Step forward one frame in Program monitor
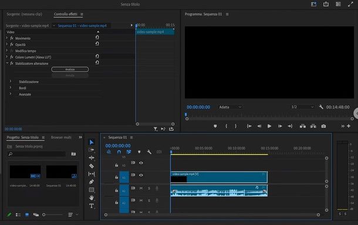 (280, 126)
